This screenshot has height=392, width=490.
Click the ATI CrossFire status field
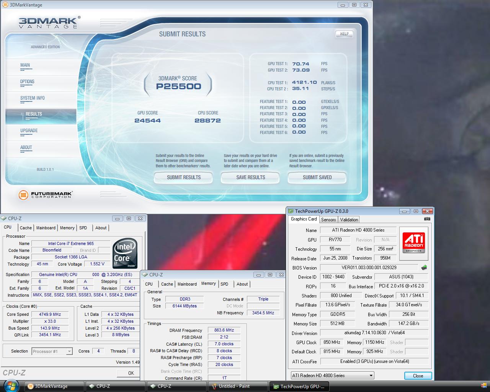(374, 361)
